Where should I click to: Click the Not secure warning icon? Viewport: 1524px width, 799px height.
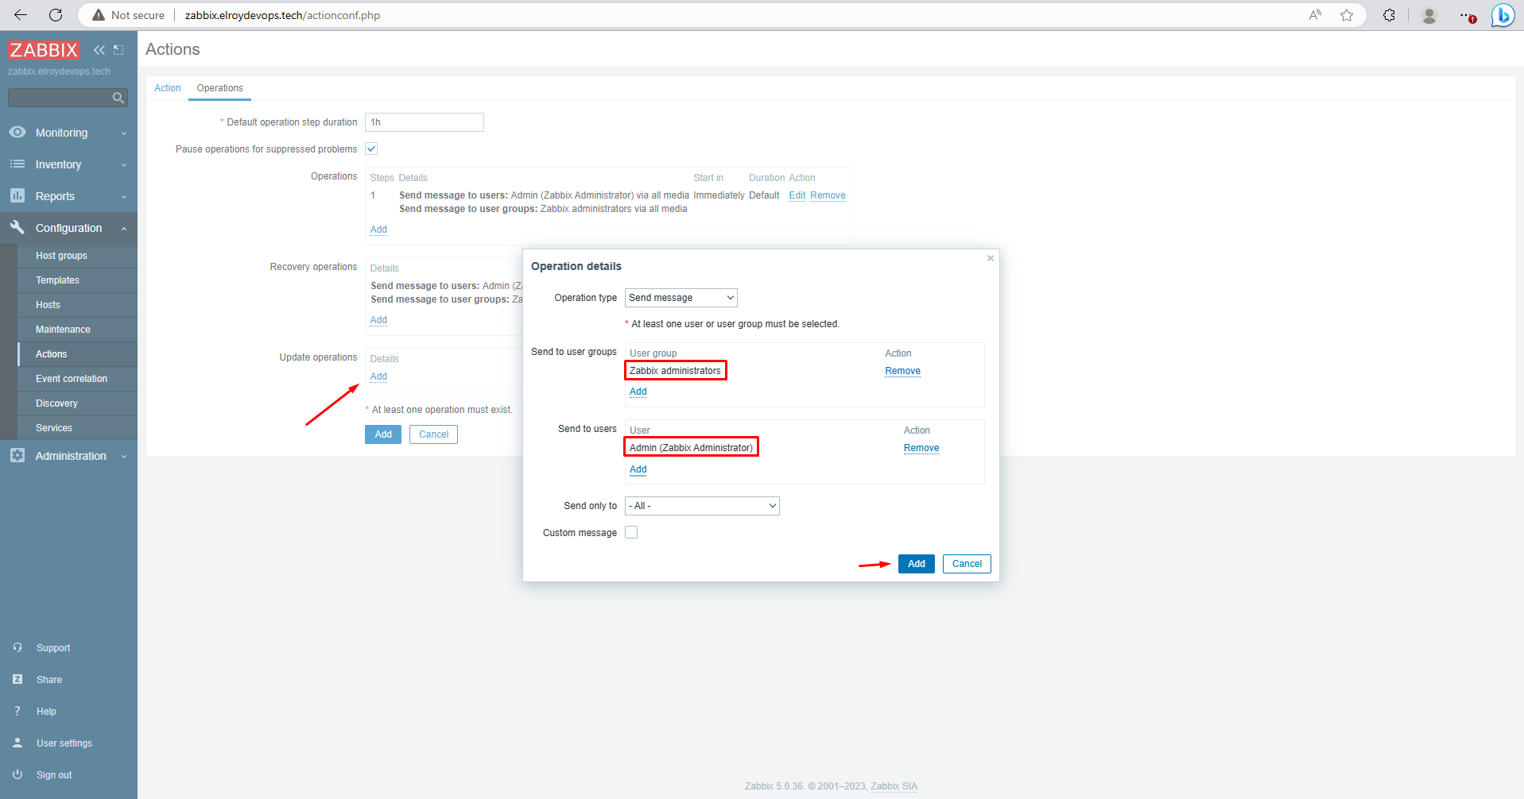99,15
